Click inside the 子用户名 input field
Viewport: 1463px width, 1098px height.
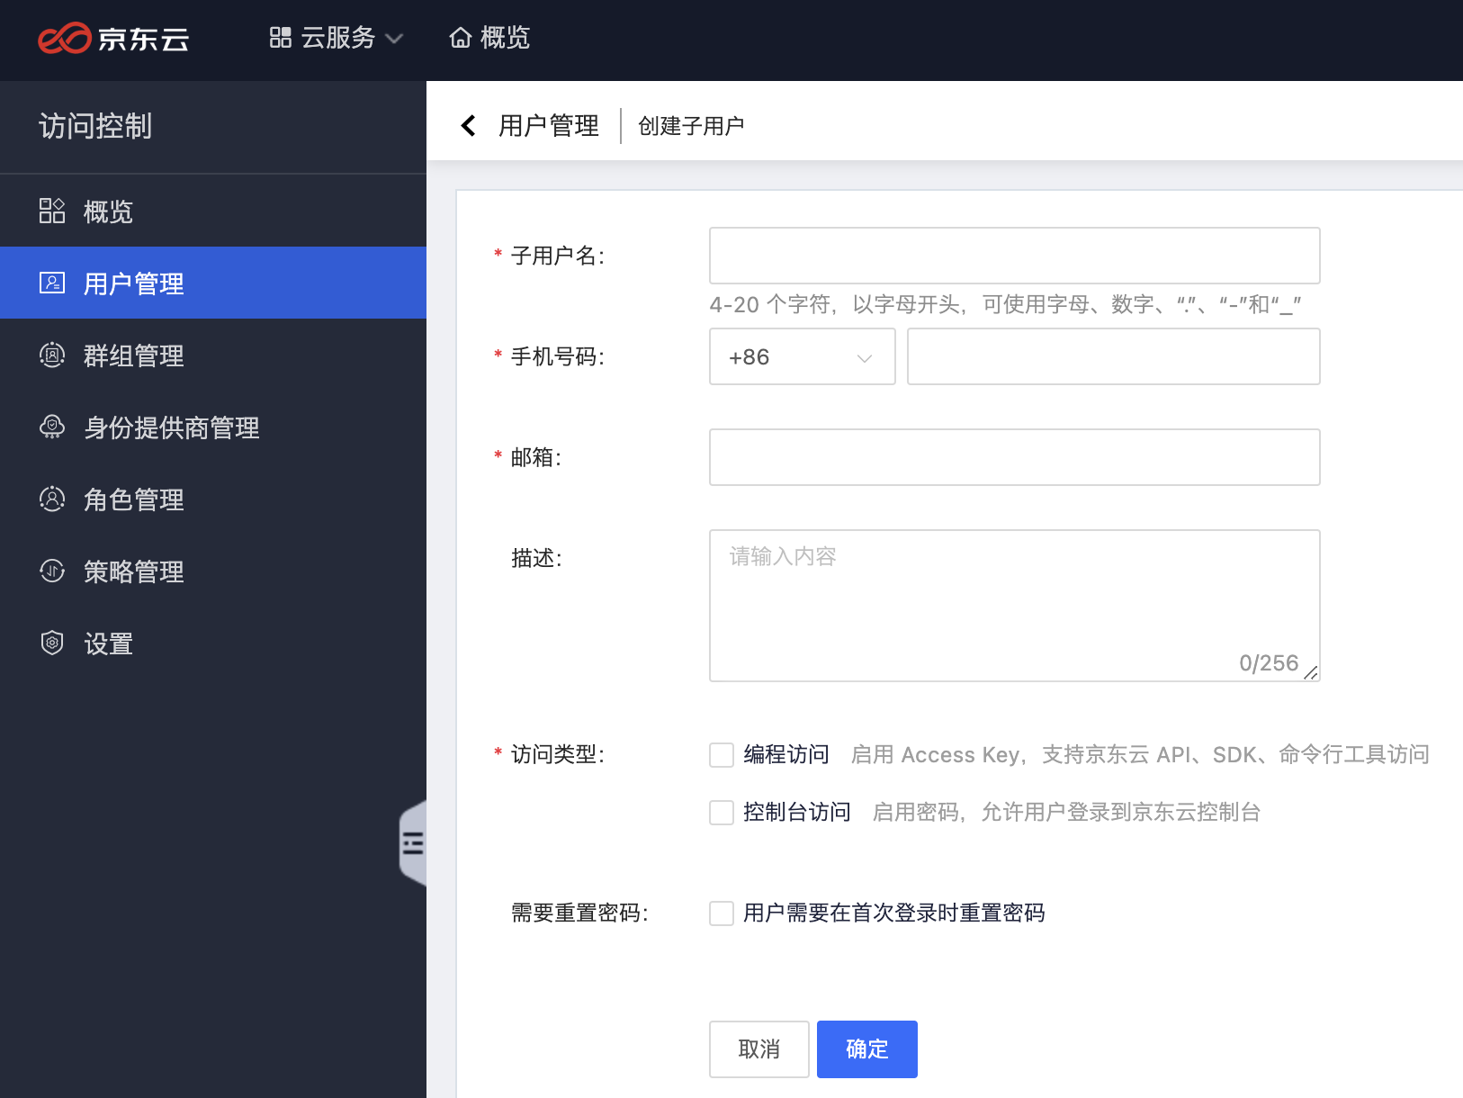coord(1014,256)
